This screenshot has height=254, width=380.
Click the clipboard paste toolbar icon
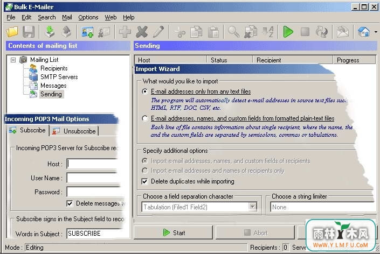click(x=213, y=32)
